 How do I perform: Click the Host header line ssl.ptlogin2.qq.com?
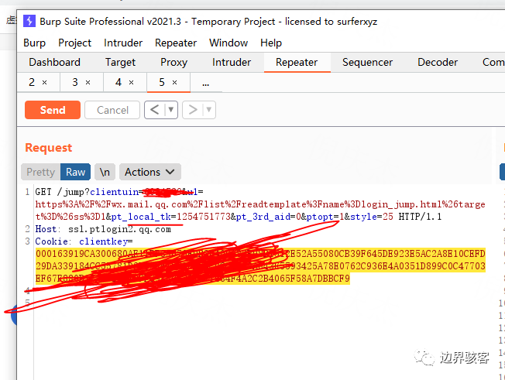click(103, 229)
